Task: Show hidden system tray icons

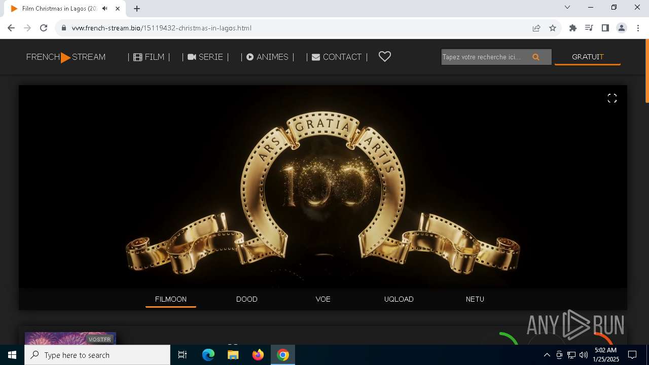Action: point(547,355)
